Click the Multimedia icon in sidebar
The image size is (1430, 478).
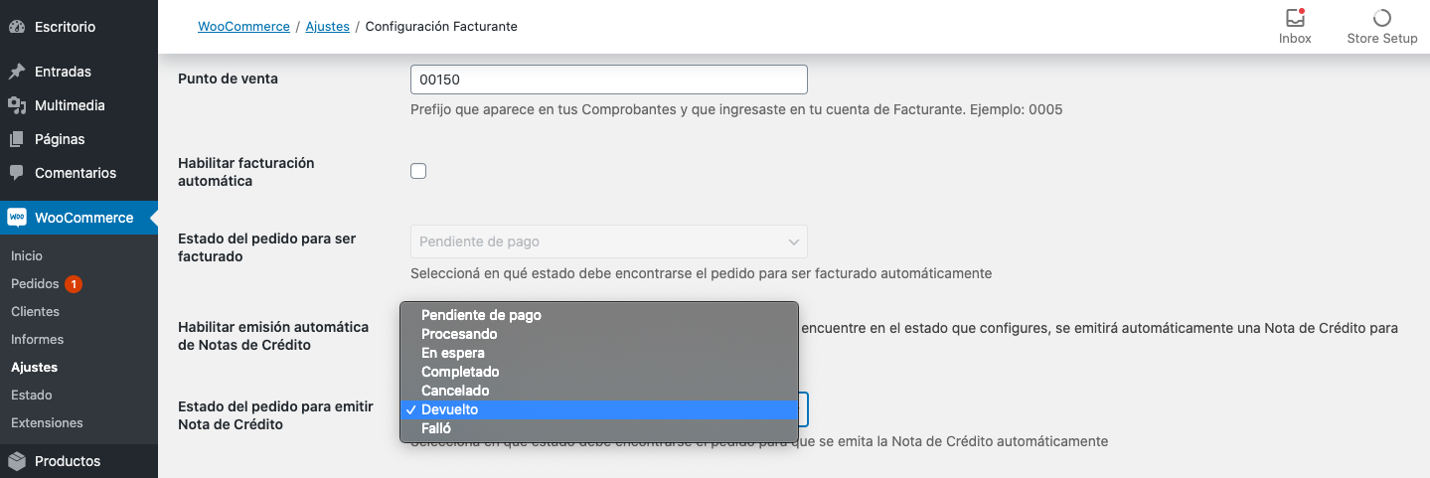tap(17, 105)
